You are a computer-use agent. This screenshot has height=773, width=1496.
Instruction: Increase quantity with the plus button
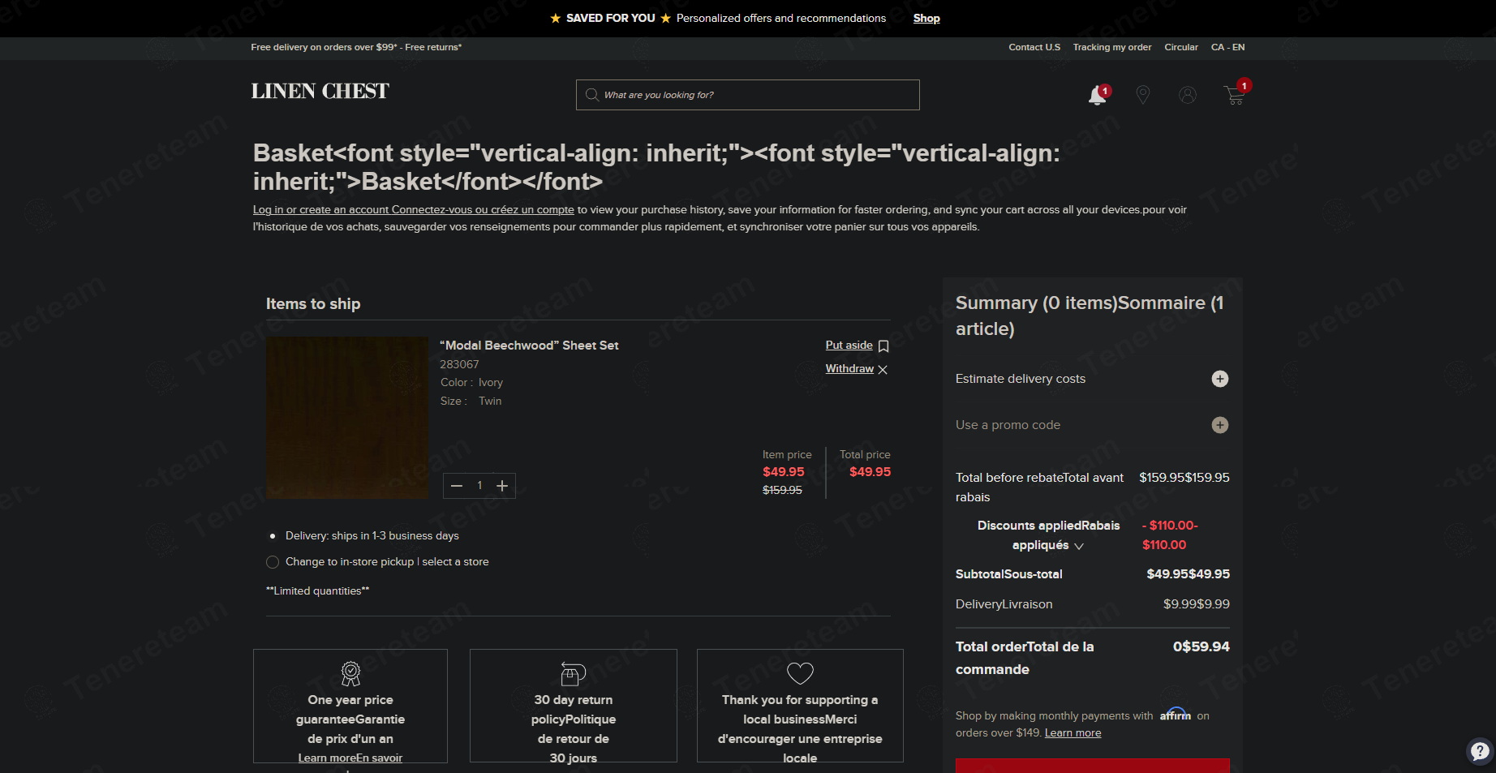[502, 486]
